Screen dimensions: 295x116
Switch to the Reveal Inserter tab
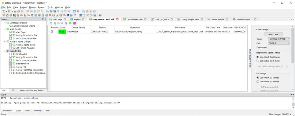(x=218, y=19)
